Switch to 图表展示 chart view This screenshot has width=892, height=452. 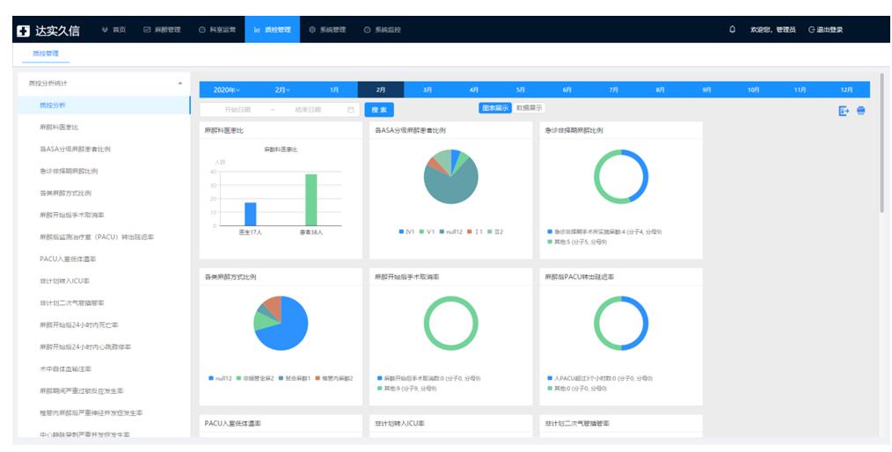495,108
